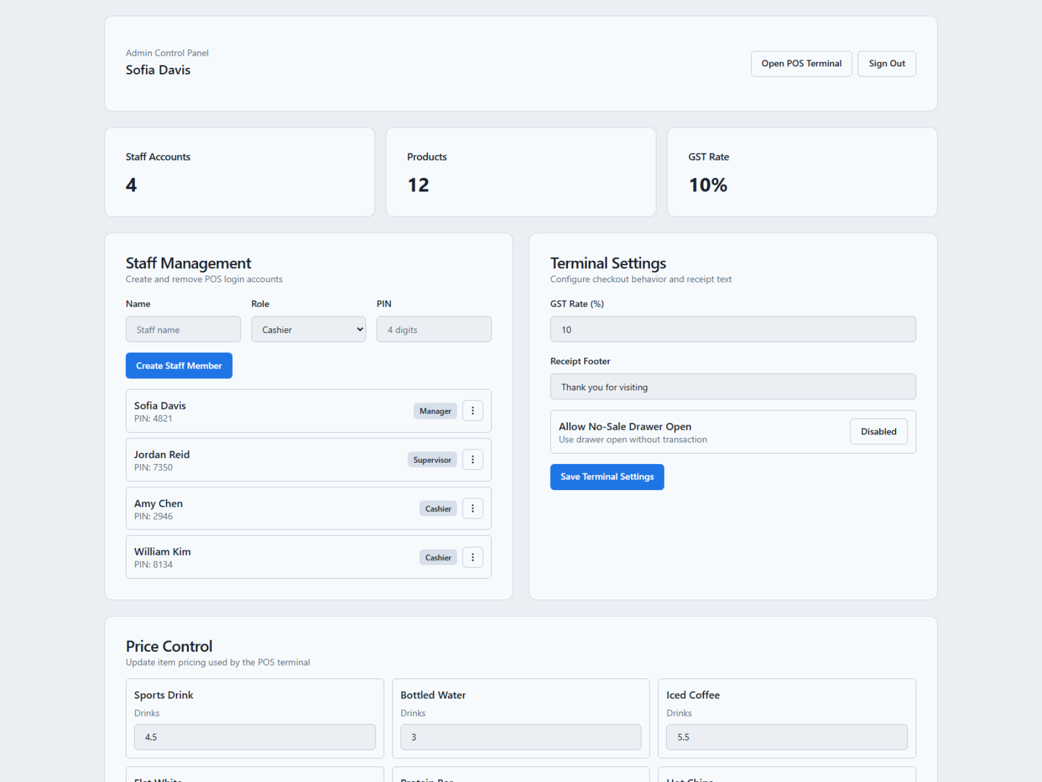
Task: Open the options menu for William Kim
Action: coord(472,557)
